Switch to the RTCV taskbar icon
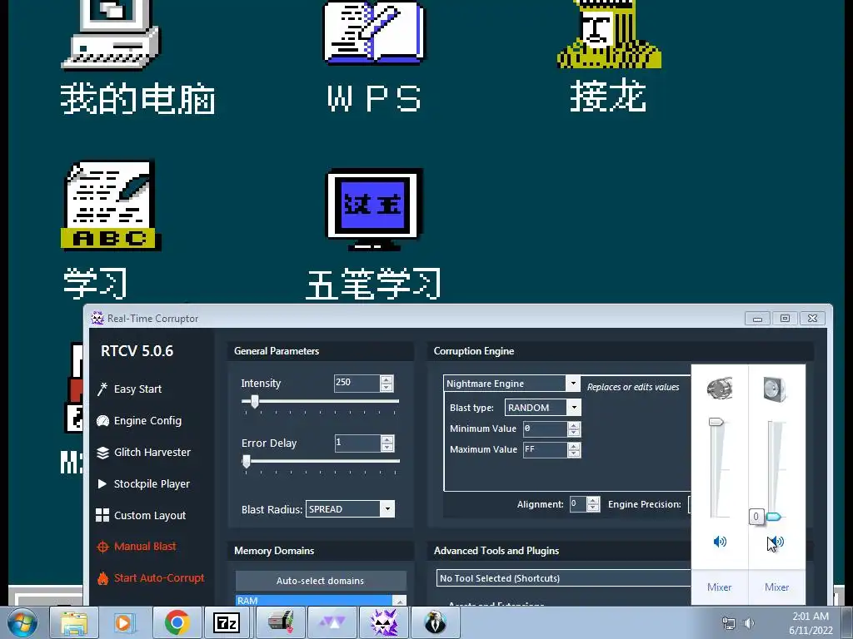Viewport: 853px width, 639px height. coord(383,622)
